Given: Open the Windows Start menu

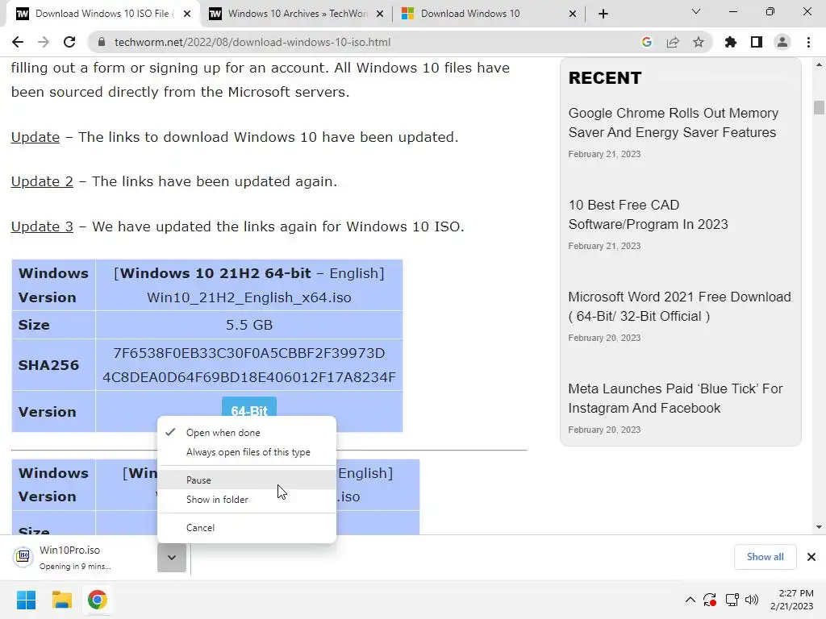Looking at the screenshot, I should [x=27, y=600].
